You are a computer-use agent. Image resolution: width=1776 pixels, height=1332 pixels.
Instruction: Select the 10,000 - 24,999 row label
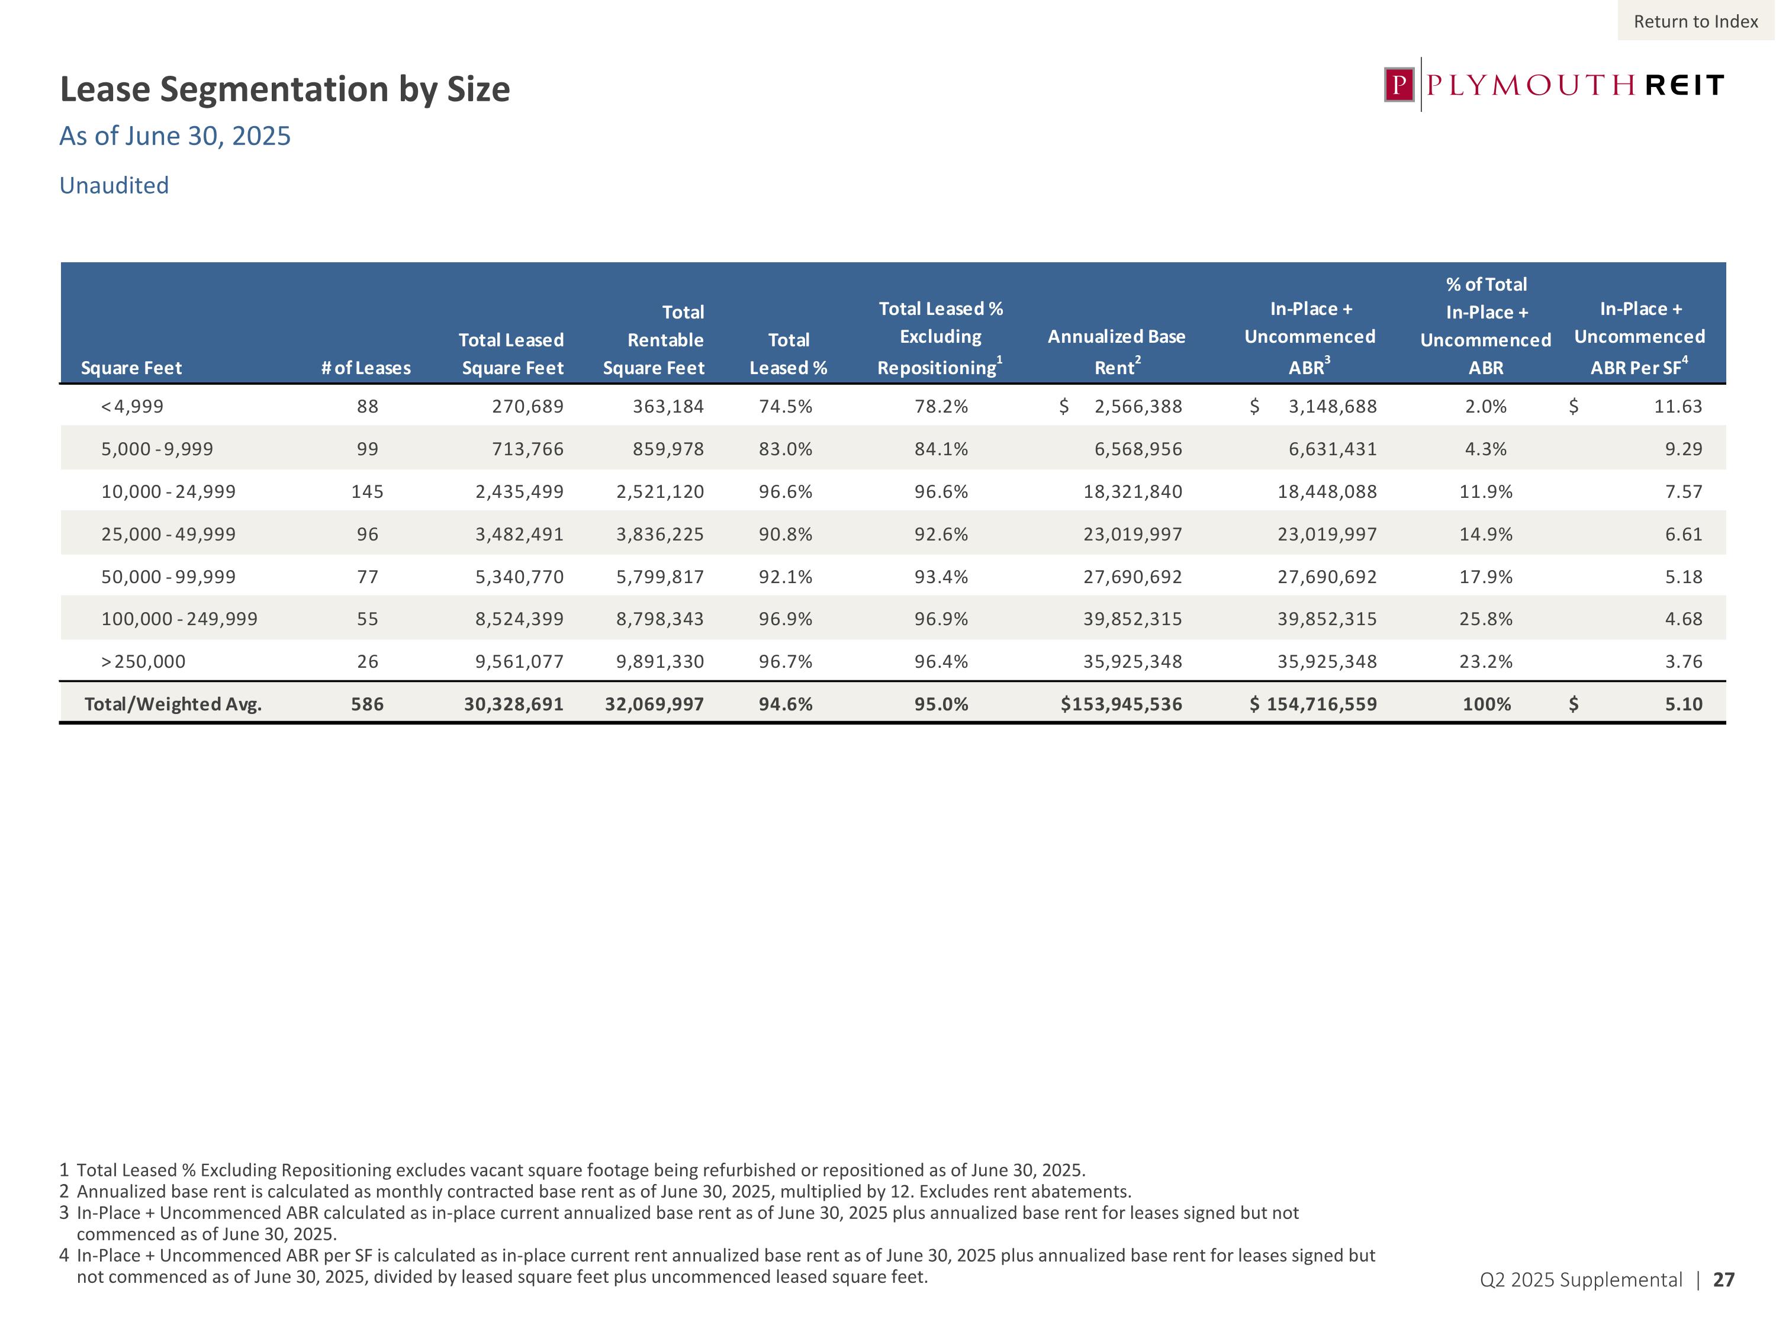point(168,491)
